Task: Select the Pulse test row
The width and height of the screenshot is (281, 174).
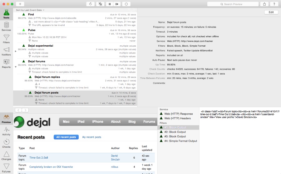Action: click(x=75, y=35)
